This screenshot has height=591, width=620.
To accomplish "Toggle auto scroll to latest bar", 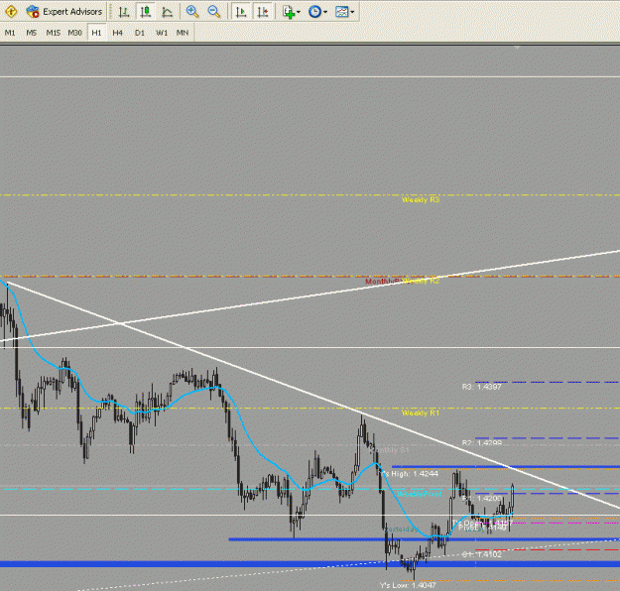I will [241, 12].
